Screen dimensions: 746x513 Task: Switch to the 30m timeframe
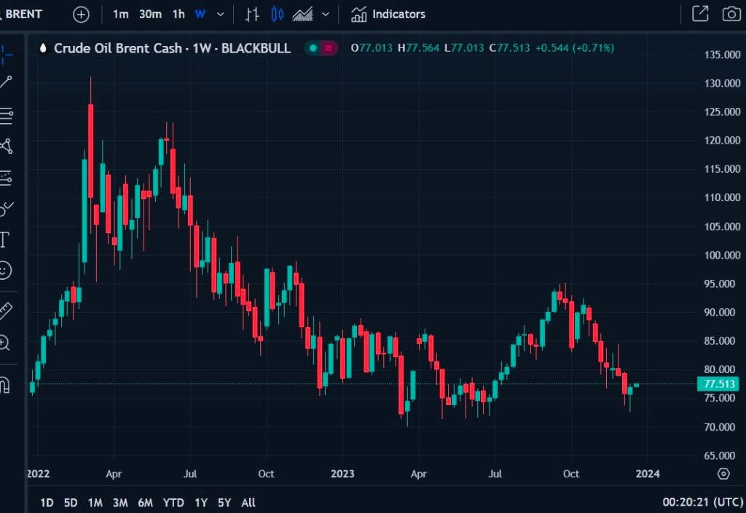point(150,15)
